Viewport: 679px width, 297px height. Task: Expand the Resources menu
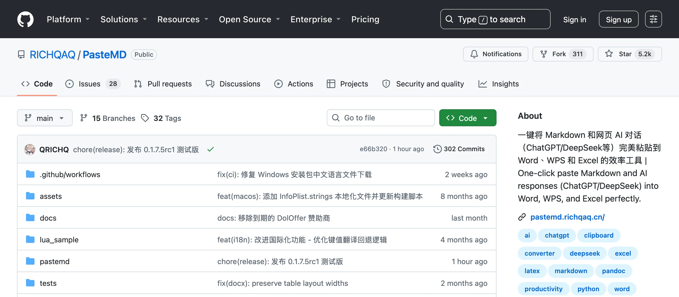183,19
